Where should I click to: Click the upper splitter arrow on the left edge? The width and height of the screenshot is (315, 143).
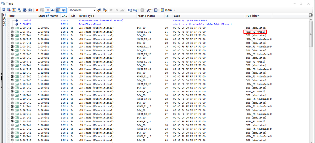pos(2,74)
